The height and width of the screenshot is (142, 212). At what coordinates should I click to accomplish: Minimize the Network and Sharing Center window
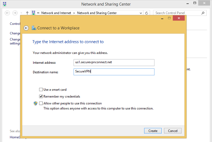pos(187,4)
